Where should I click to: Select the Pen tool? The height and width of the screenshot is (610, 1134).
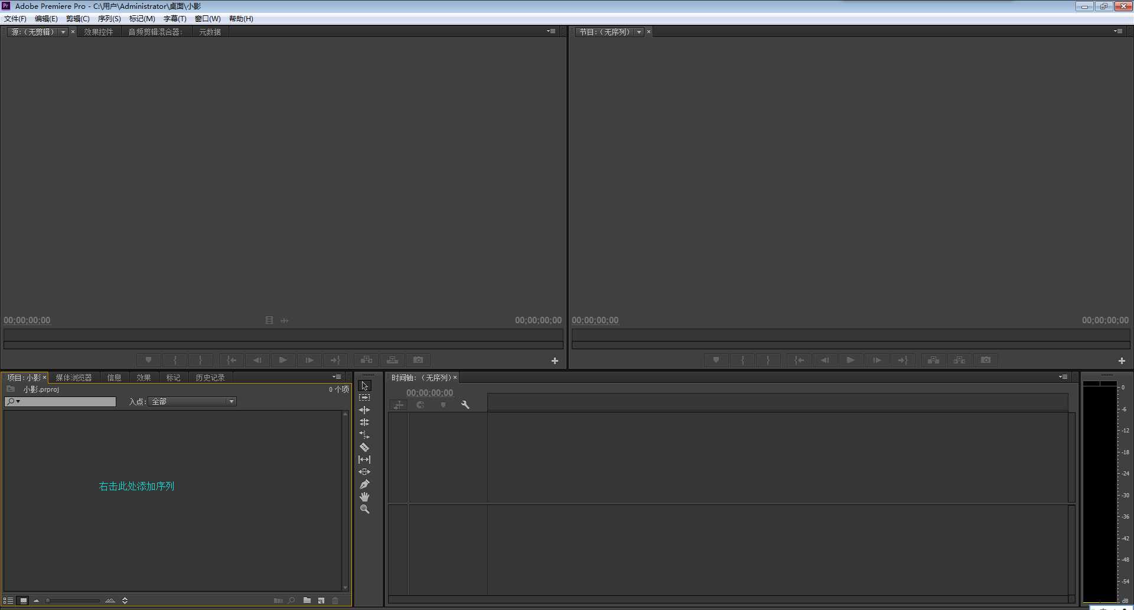pyautogui.click(x=364, y=484)
